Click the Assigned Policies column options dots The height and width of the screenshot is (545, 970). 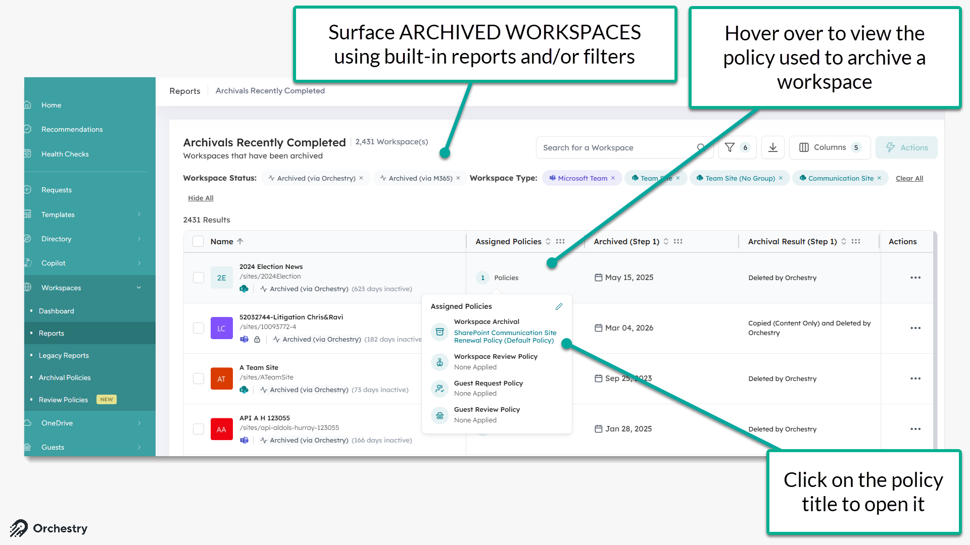pos(560,242)
